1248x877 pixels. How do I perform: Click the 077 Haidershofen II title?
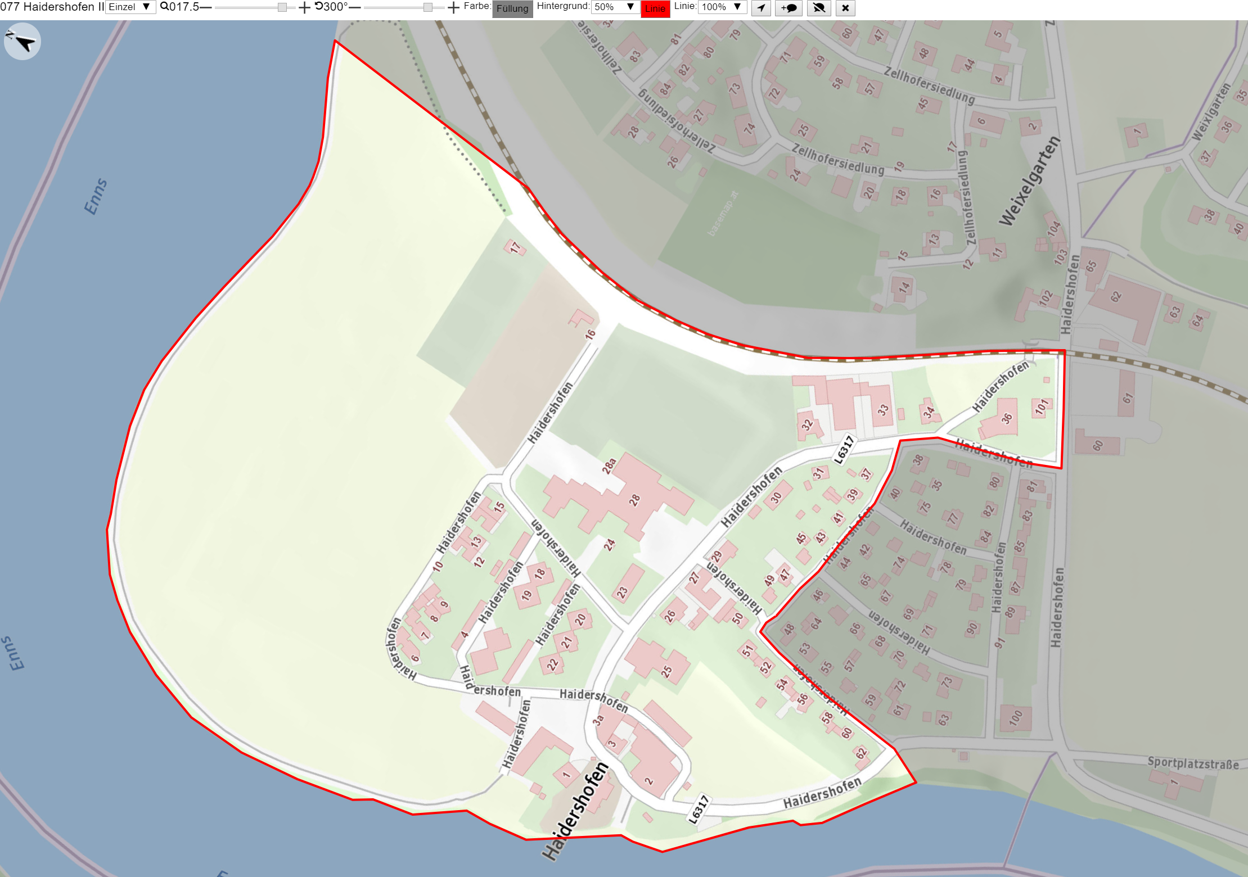click(x=52, y=7)
